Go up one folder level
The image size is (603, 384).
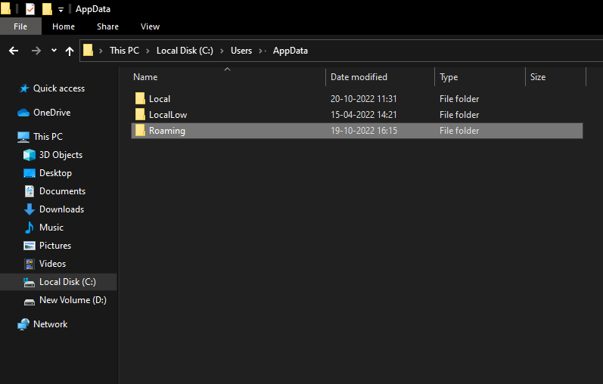70,51
